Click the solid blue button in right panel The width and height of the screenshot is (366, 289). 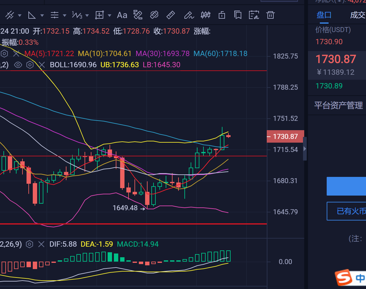point(346,186)
